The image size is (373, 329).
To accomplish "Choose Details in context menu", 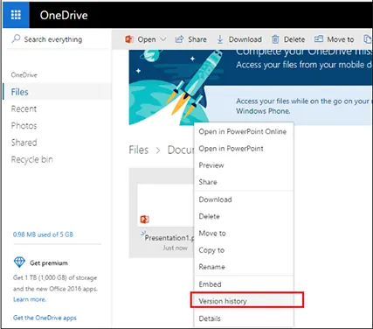I will coord(210,318).
